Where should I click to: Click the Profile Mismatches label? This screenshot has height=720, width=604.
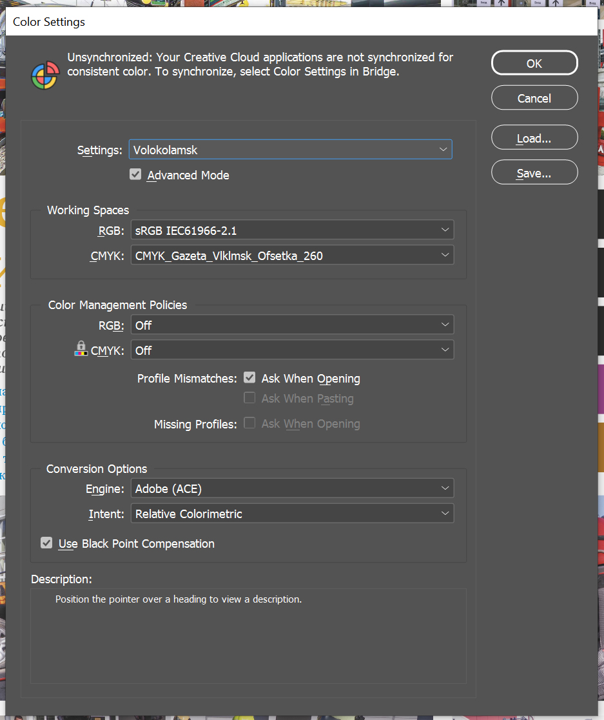(187, 379)
